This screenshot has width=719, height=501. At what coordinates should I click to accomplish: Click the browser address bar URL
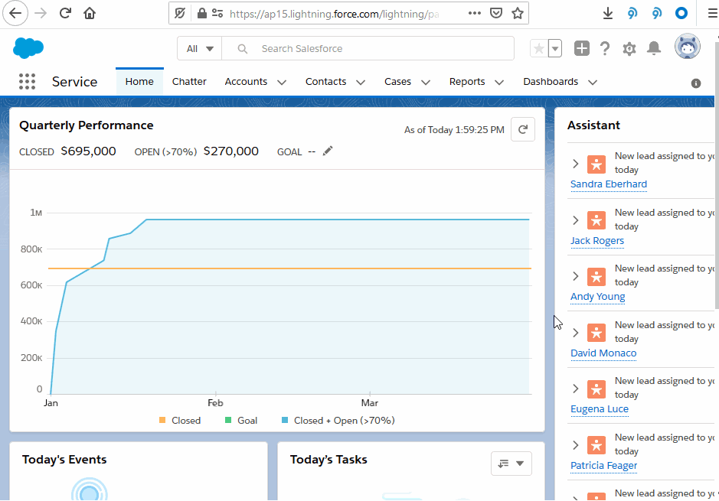point(335,14)
